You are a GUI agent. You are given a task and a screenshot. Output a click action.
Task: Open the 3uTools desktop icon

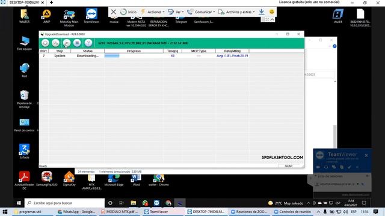pyautogui.click(x=24, y=151)
